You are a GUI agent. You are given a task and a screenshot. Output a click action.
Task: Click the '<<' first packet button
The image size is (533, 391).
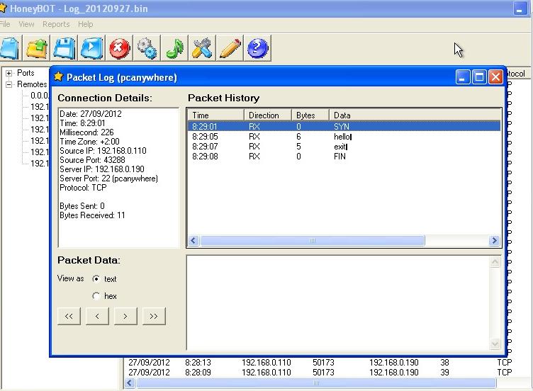[x=69, y=317]
